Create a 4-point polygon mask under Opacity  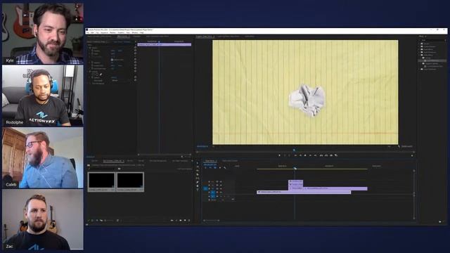pos(97,74)
